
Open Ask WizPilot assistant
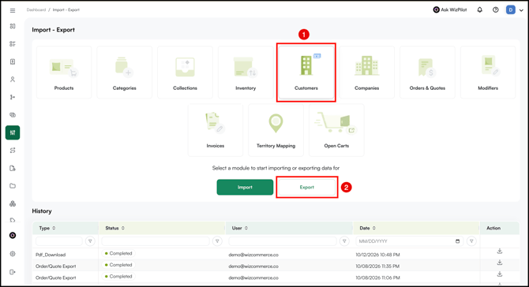[450, 9]
